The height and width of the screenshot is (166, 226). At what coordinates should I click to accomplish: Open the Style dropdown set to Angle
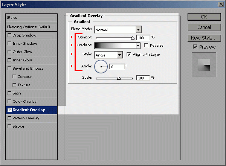(120, 55)
